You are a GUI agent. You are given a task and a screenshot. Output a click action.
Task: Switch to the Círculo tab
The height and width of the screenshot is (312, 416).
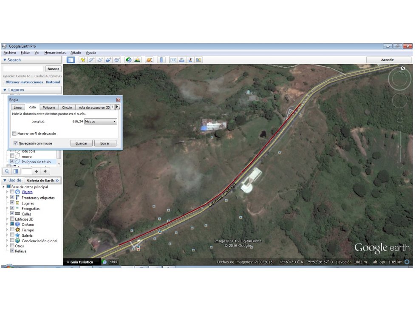point(67,108)
